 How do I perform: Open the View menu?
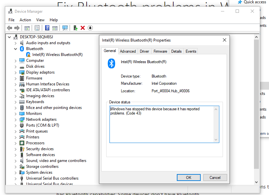coord(40,20)
